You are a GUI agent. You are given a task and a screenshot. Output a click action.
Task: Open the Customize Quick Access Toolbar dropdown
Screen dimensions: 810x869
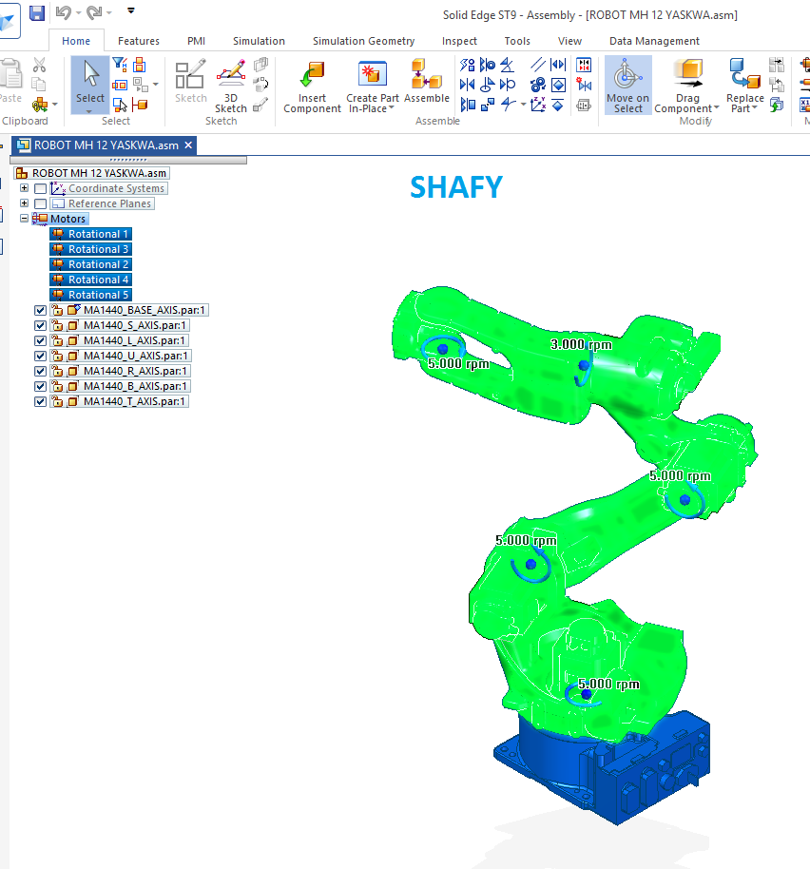pyautogui.click(x=131, y=10)
